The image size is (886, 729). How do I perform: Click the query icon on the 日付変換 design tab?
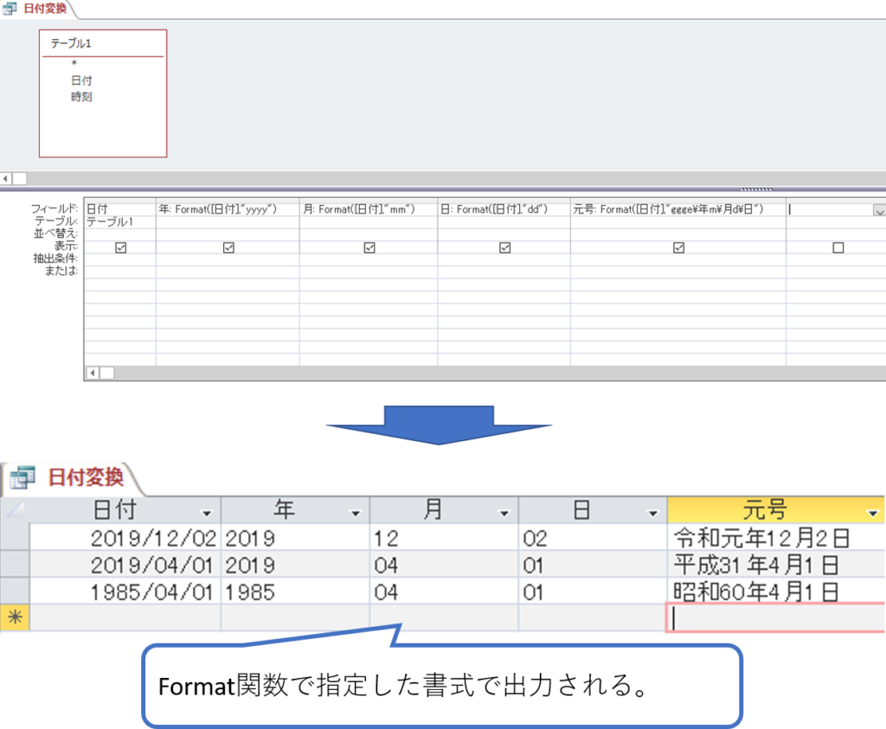[10, 9]
